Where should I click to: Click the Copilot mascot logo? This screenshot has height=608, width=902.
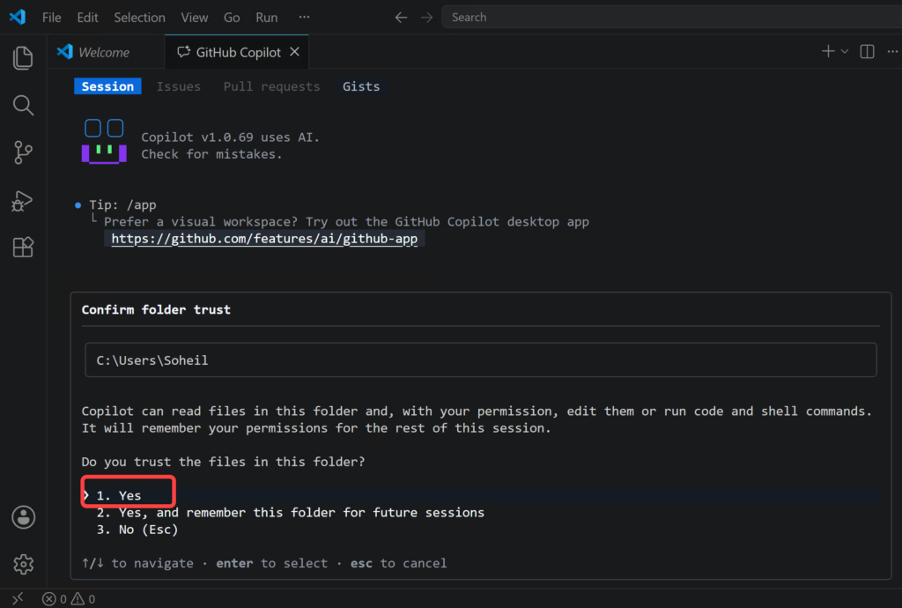pyautogui.click(x=104, y=142)
